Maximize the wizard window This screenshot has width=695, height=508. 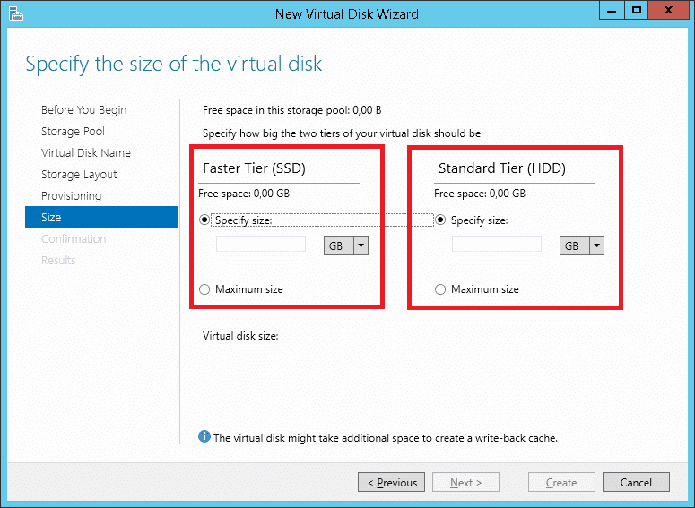point(636,11)
